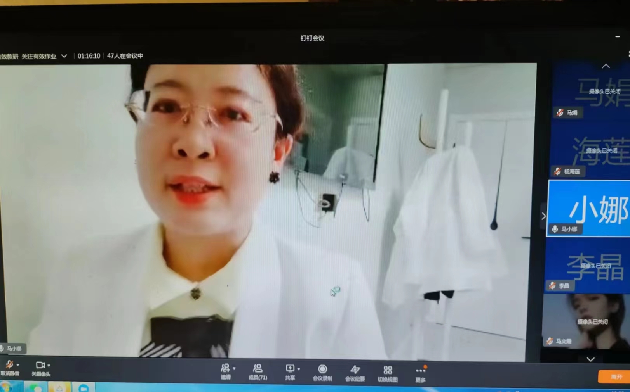Screen dimensions: 630x392
Task: Click muted mic icon beside 马娟
Action: coord(560,113)
